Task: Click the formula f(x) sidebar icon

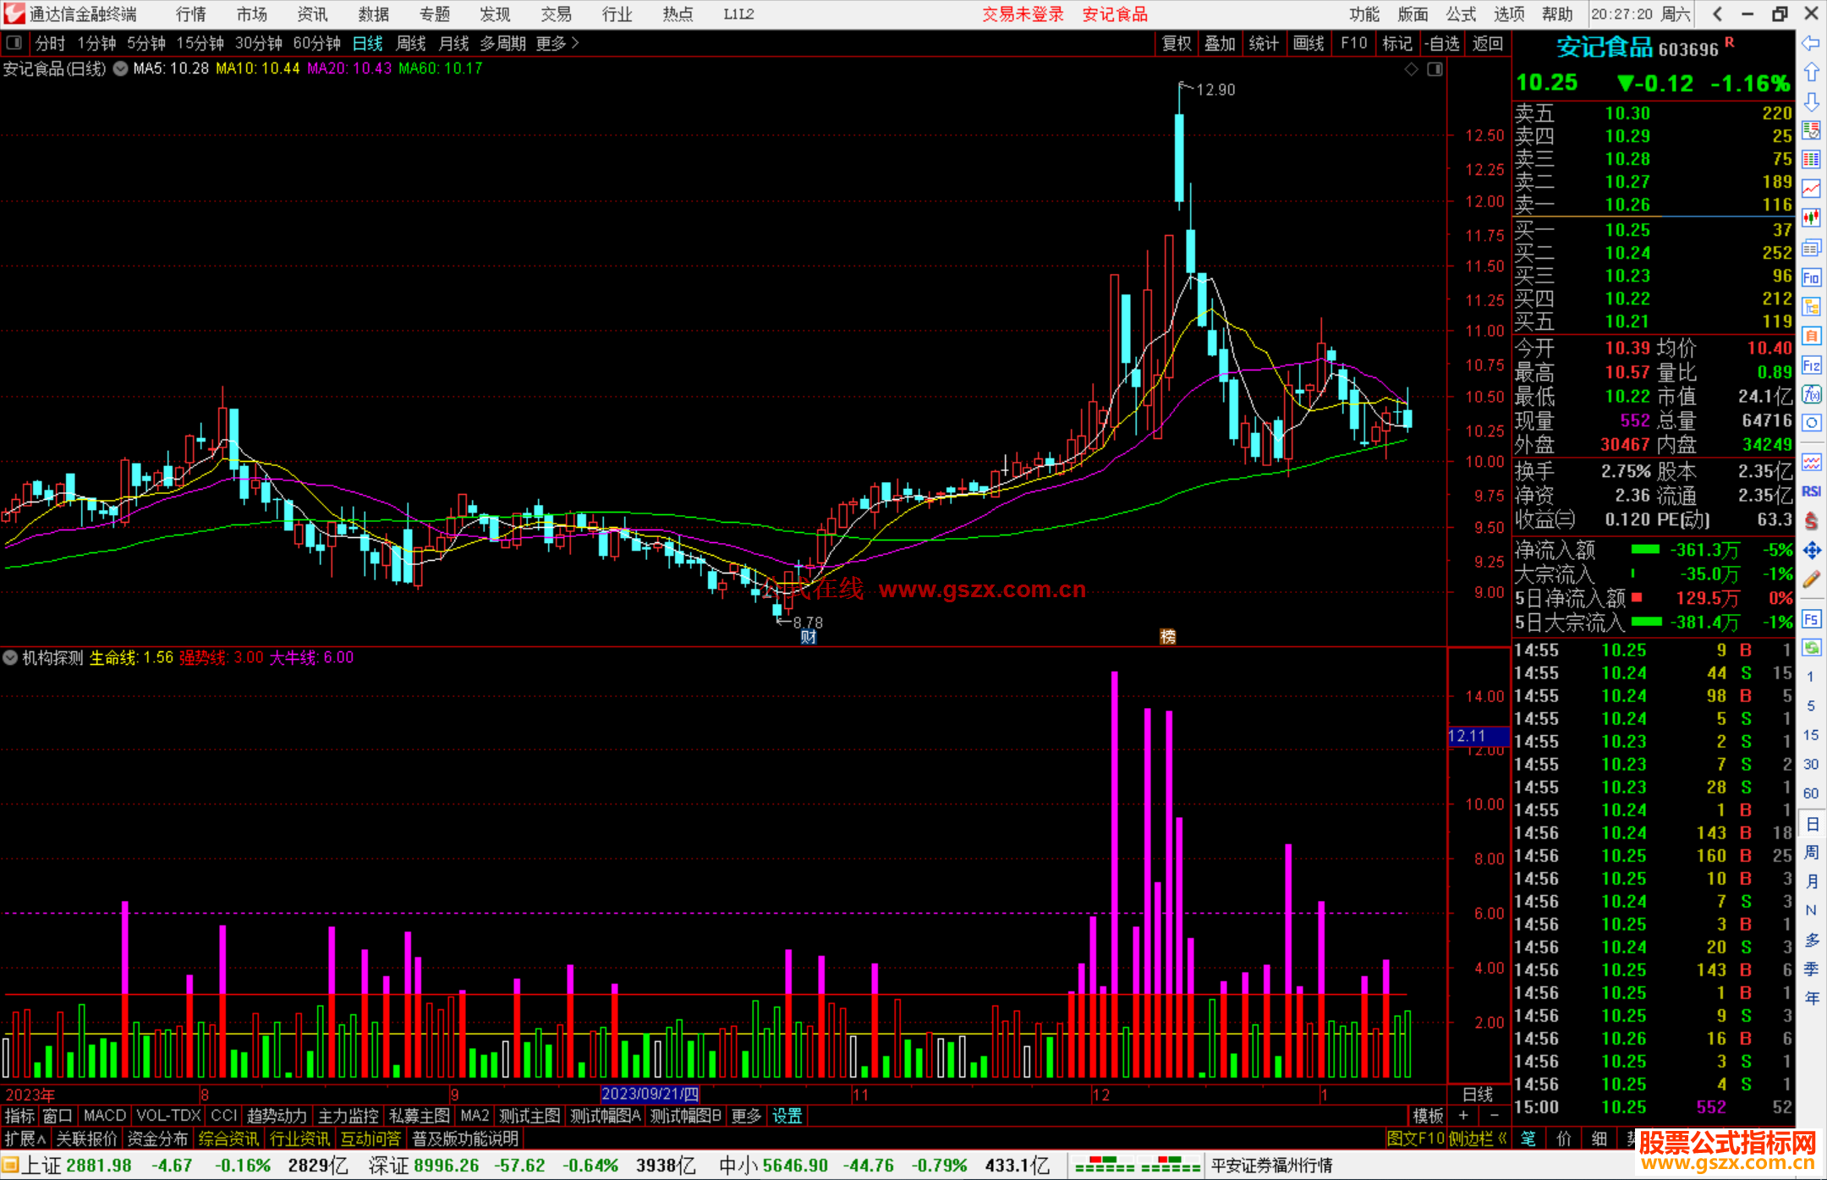Action: (1811, 395)
